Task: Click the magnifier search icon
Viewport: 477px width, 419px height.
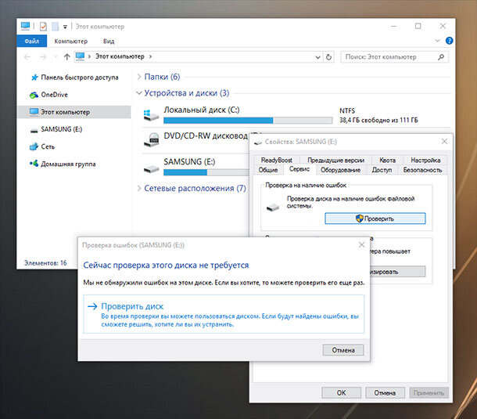Action: (x=441, y=57)
